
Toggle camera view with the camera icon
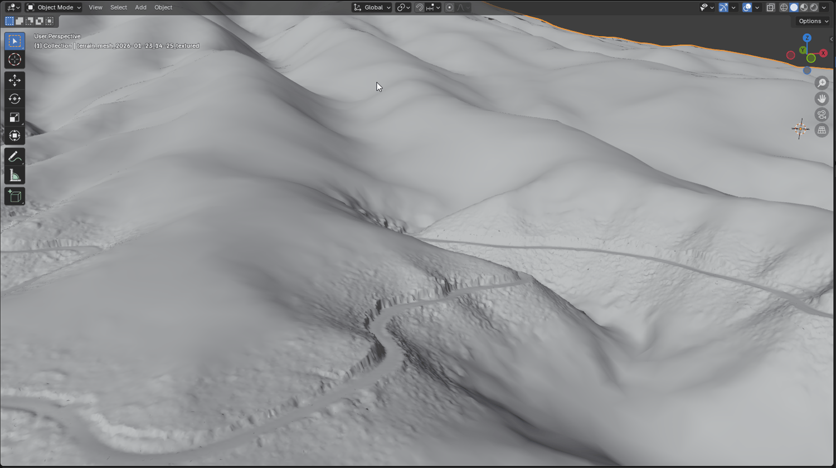point(822,115)
